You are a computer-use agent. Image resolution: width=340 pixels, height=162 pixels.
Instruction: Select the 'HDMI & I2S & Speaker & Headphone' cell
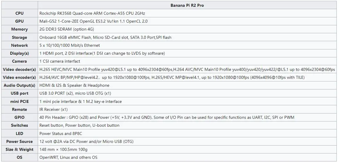187,85
